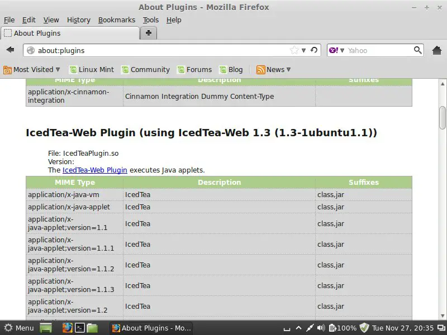
Task: Click the Cinnamon Integration Dummy Content-Type text
Action: pyautogui.click(x=199, y=96)
